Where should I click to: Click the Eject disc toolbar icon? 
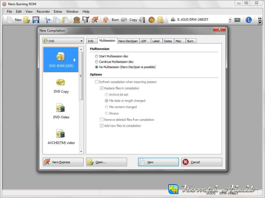(152, 20)
